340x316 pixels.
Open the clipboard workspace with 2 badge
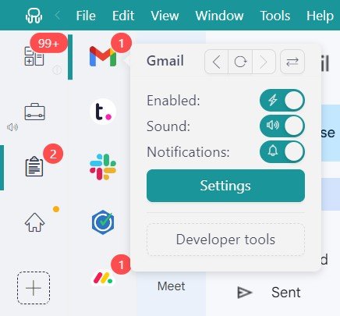click(x=34, y=166)
